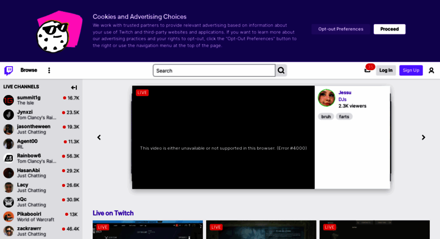Click the cookie mascot image
The width and height of the screenshot is (440, 239).
[x=59, y=32]
